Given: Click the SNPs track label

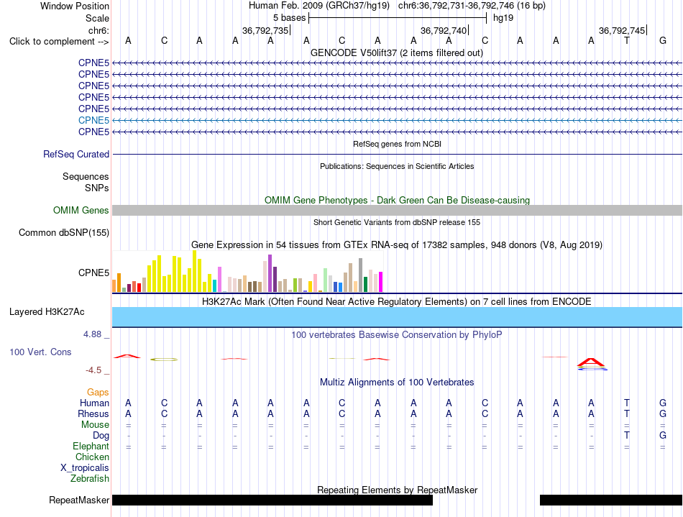Looking at the screenshot, I should (97, 188).
